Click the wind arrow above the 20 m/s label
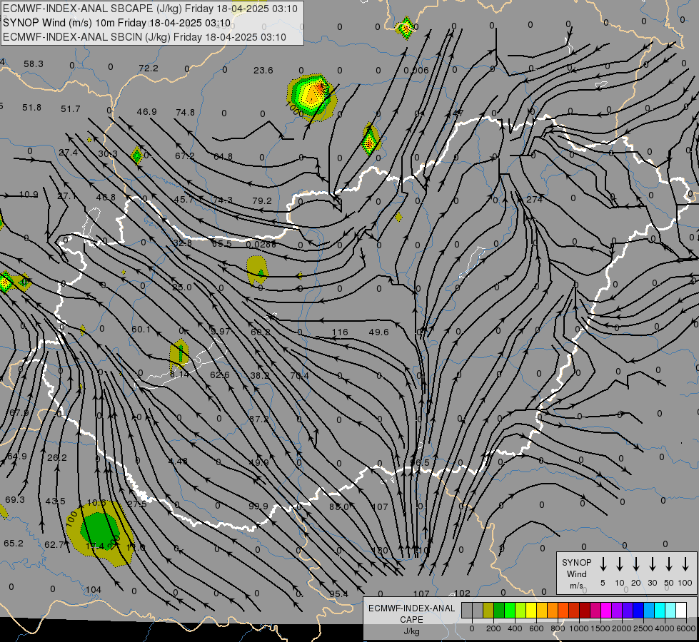 tap(635, 564)
